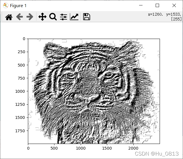Click the matplotlib logo in the title bar
The image size is (183, 159).
pyautogui.click(x=5, y=5)
